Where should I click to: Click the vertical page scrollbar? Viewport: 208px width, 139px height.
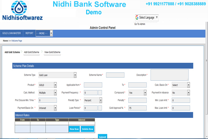(x=207, y=68)
